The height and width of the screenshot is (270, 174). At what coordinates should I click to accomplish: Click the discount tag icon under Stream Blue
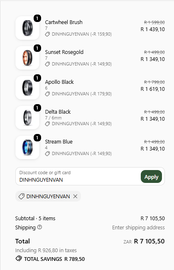(x=47, y=153)
